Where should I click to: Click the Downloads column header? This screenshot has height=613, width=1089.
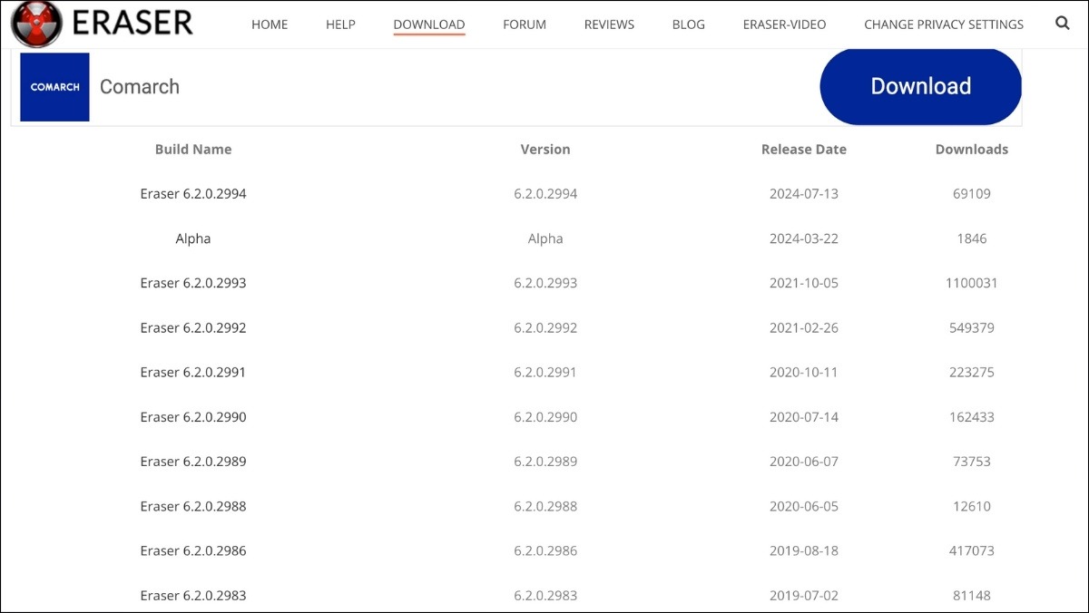point(972,150)
